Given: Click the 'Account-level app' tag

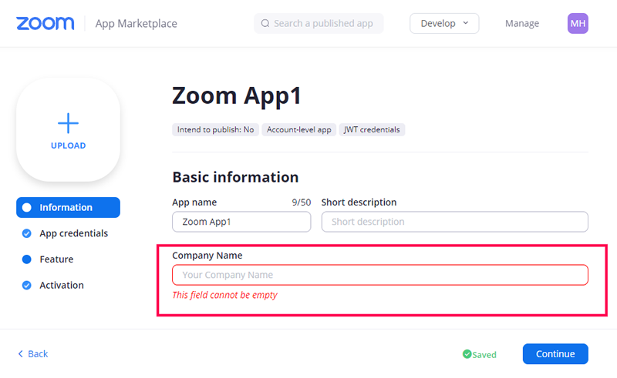Looking at the screenshot, I should click(298, 129).
